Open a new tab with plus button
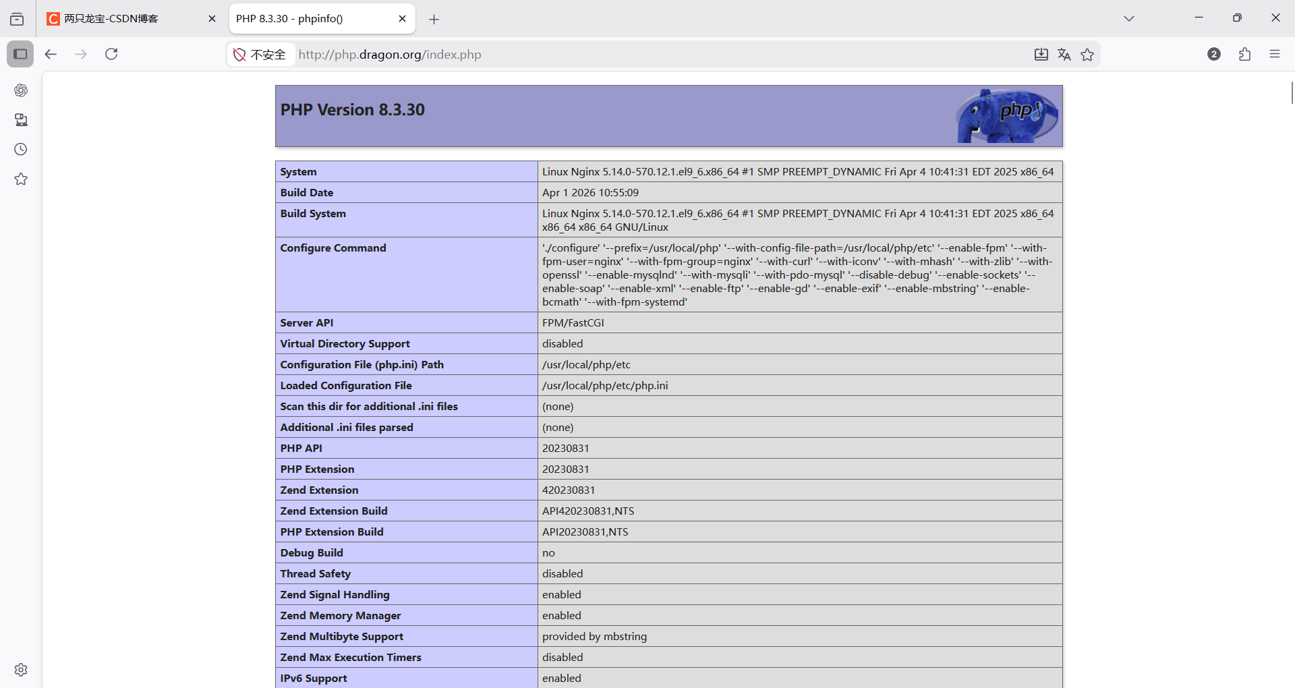1295x688 pixels. (x=434, y=20)
